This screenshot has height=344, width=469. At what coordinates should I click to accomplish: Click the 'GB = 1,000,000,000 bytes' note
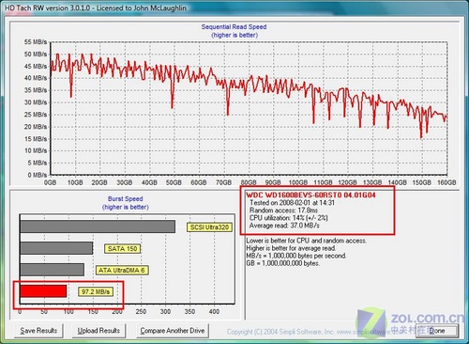click(283, 263)
